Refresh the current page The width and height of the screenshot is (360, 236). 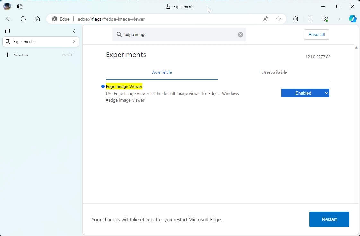[x=23, y=19]
